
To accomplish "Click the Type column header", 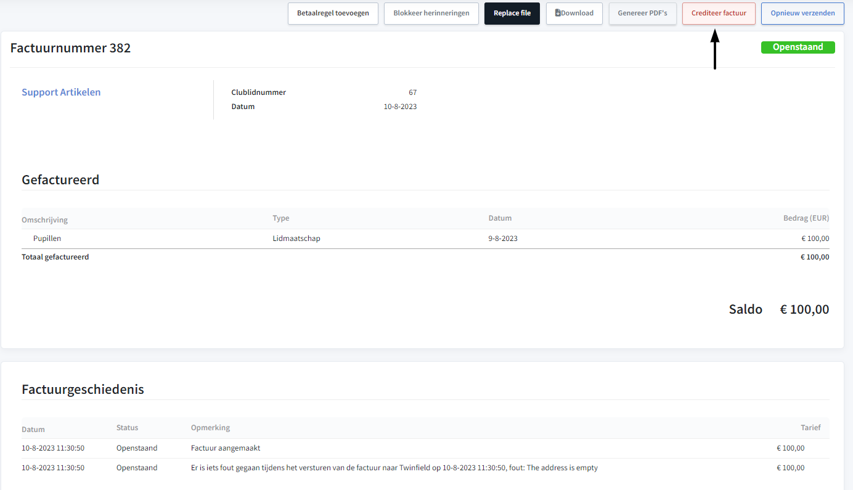I will click(281, 218).
